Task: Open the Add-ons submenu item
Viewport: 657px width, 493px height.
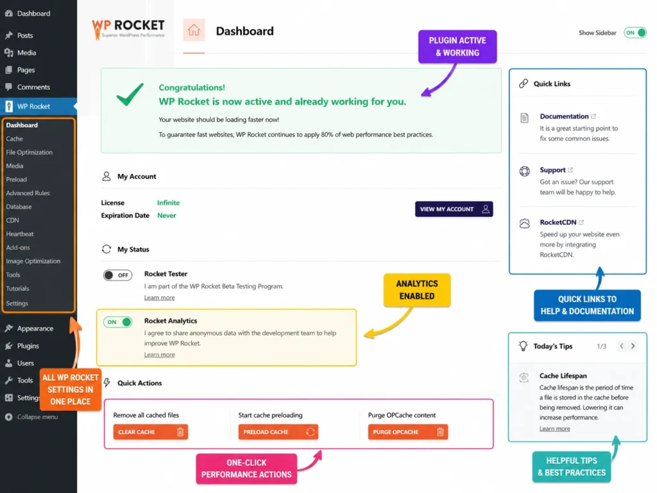Action: pos(18,247)
